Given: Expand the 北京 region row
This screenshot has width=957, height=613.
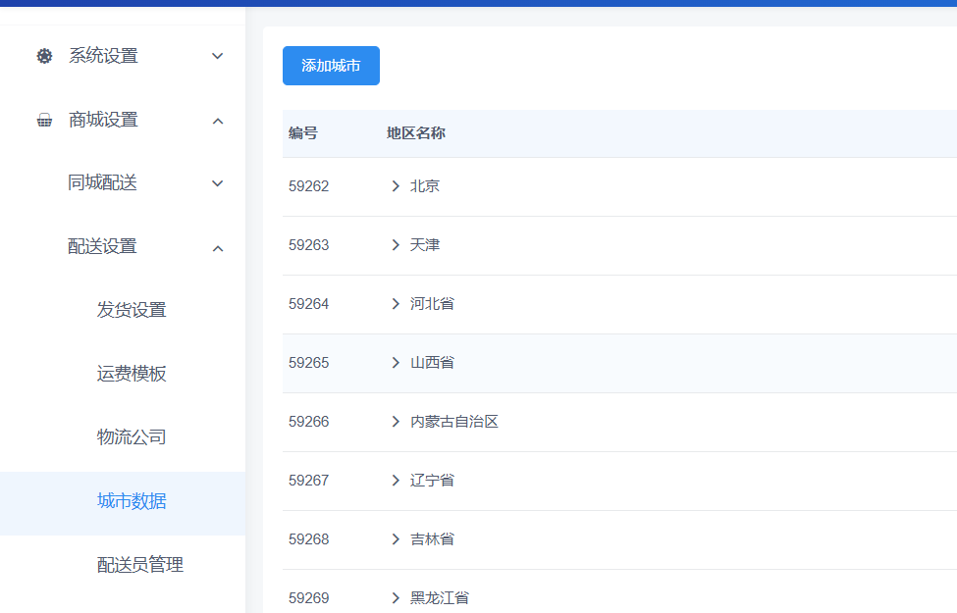Looking at the screenshot, I should tap(396, 186).
